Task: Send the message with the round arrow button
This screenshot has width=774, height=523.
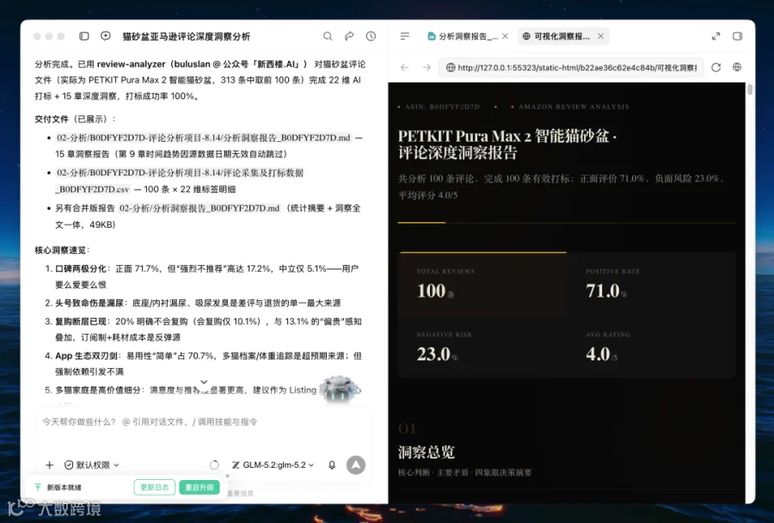Action: click(356, 465)
